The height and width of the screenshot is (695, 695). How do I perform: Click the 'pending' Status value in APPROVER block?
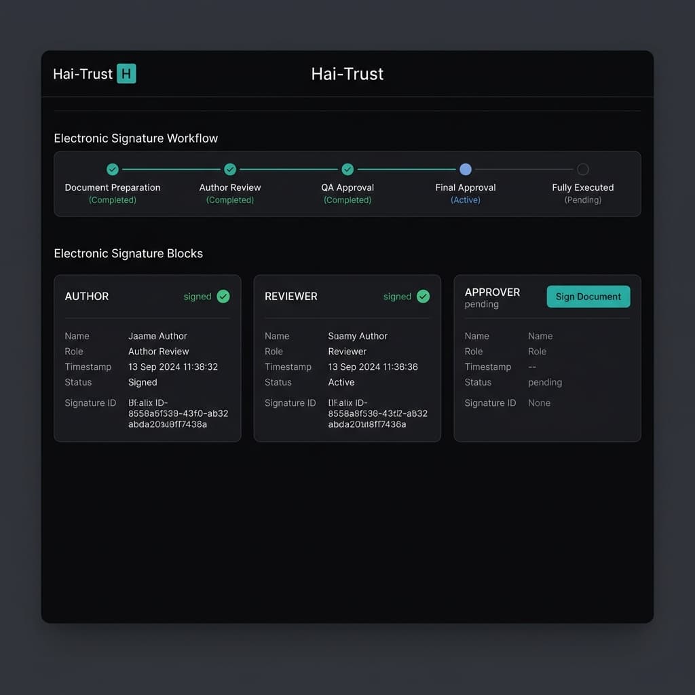pyautogui.click(x=545, y=383)
